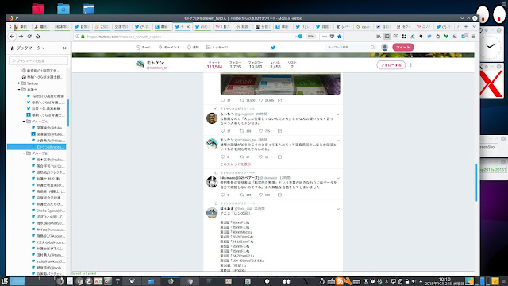Reload the Twitter page
The image size is (508, 286).
pyautogui.click(x=29, y=37)
